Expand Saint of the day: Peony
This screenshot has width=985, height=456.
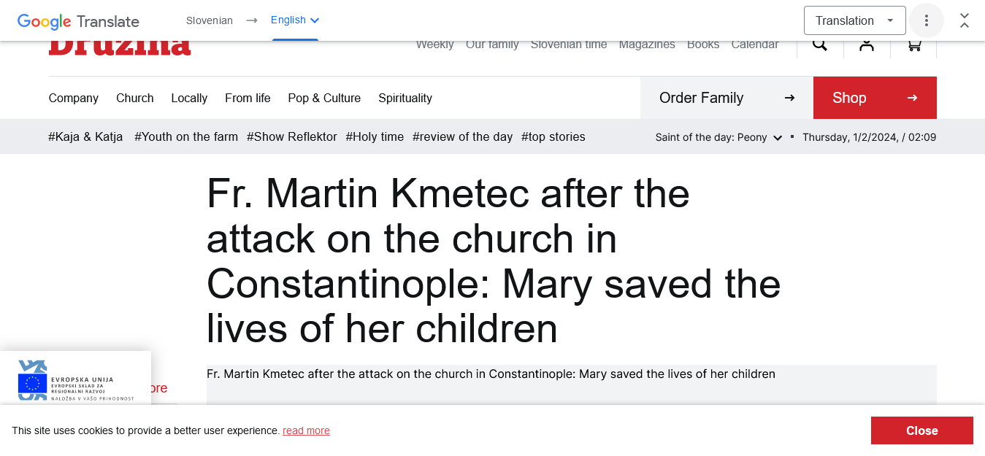click(x=718, y=137)
